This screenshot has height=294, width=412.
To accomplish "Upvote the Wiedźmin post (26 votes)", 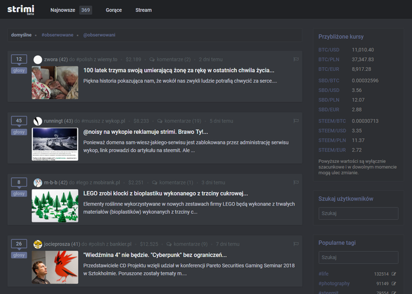I will 19,244.
